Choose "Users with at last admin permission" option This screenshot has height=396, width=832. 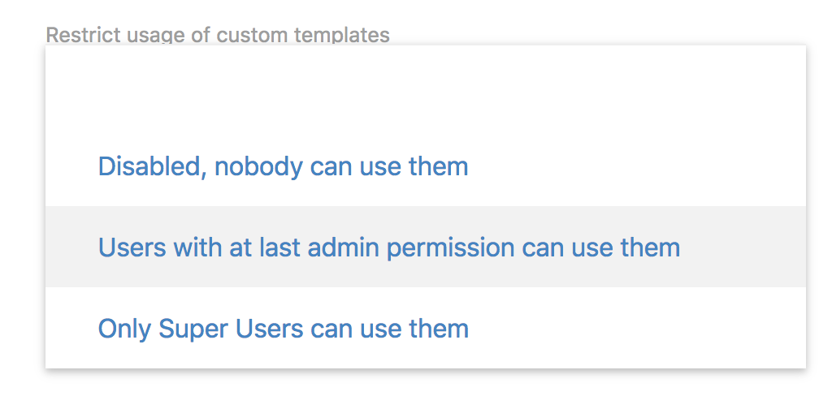tap(388, 247)
